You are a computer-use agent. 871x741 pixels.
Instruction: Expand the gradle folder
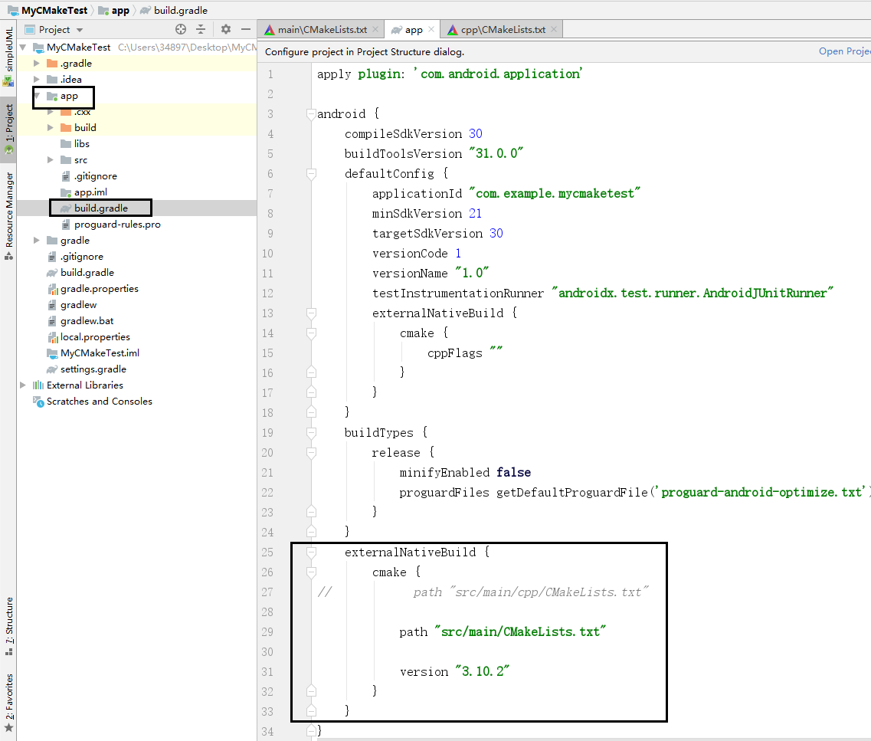[37, 241]
